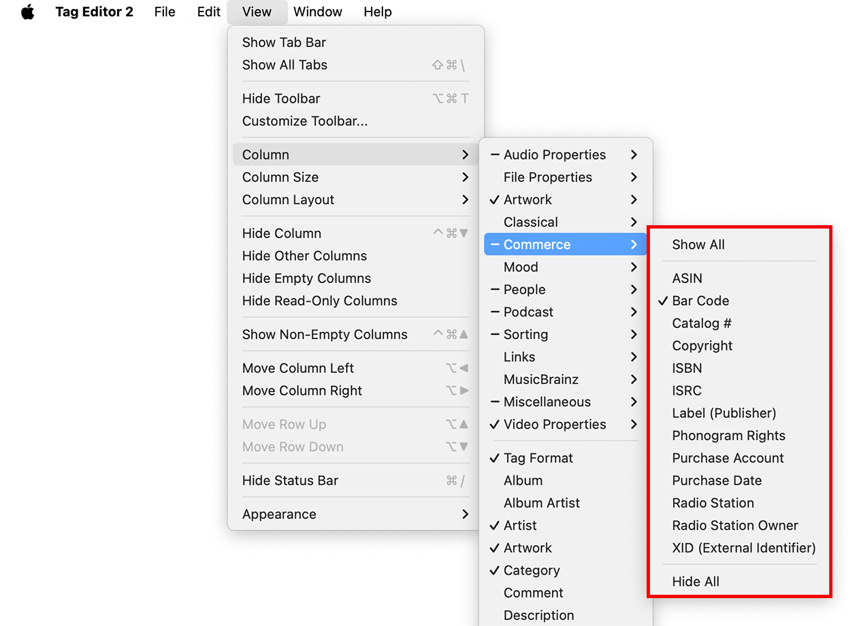This screenshot has width=859, height=626.
Task: Enable the Radio Station Owner column
Action: click(x=739, y=525)
